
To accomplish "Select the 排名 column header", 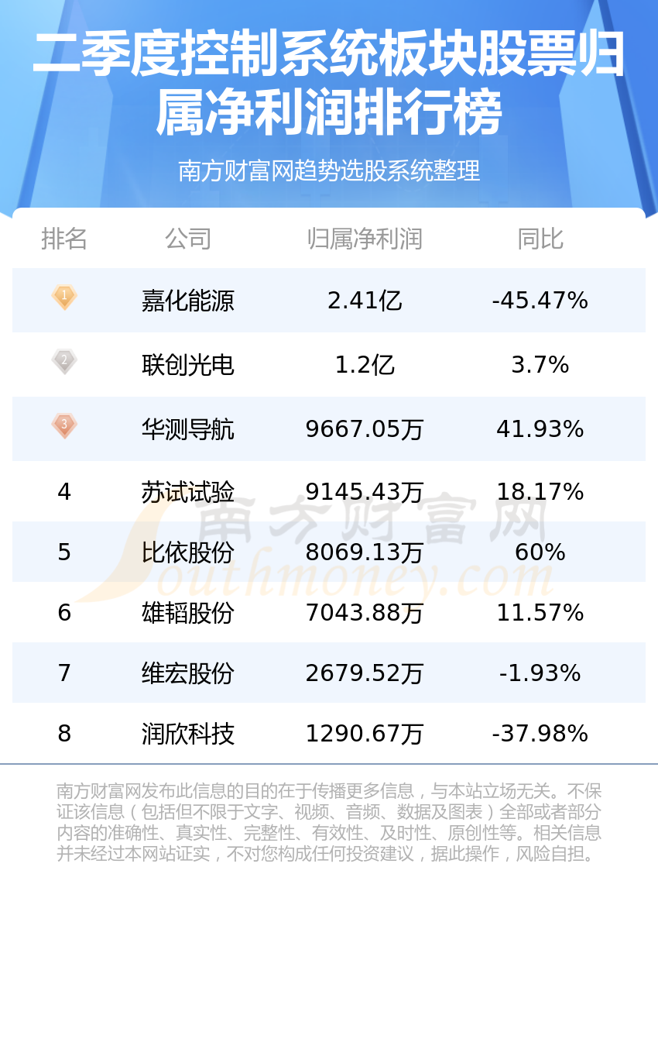I will point(64,239).
